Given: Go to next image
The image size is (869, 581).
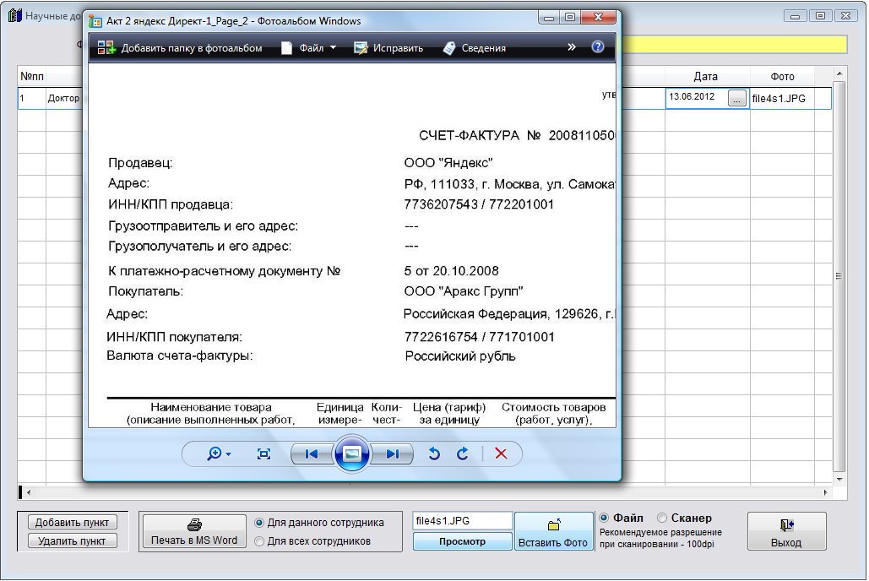Looking at the screenshot, I should click(393, 454).
